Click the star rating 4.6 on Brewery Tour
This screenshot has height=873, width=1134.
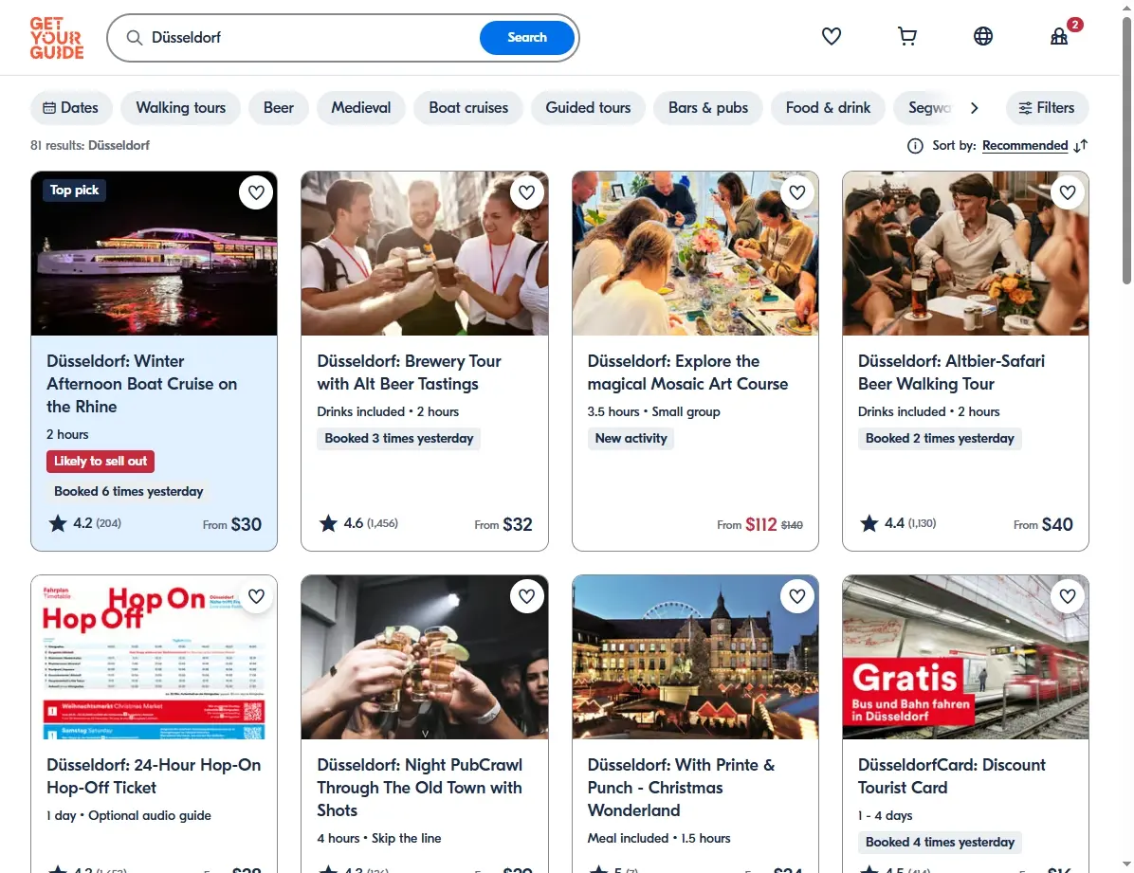point(358,523)
